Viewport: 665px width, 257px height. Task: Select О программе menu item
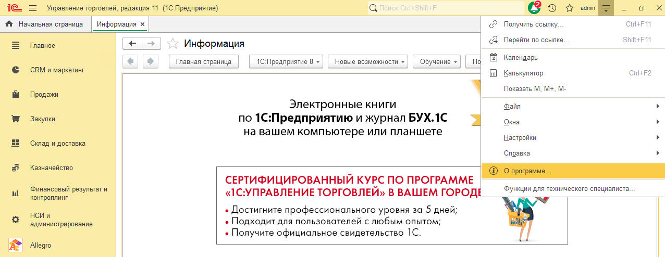click(573, 171)
